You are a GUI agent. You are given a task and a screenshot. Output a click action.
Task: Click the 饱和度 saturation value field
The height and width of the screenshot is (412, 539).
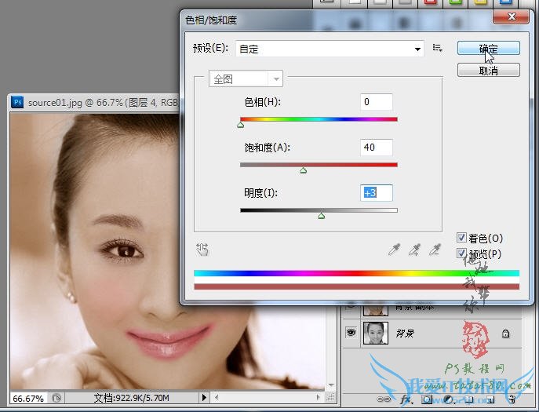[x=376, y=148]
